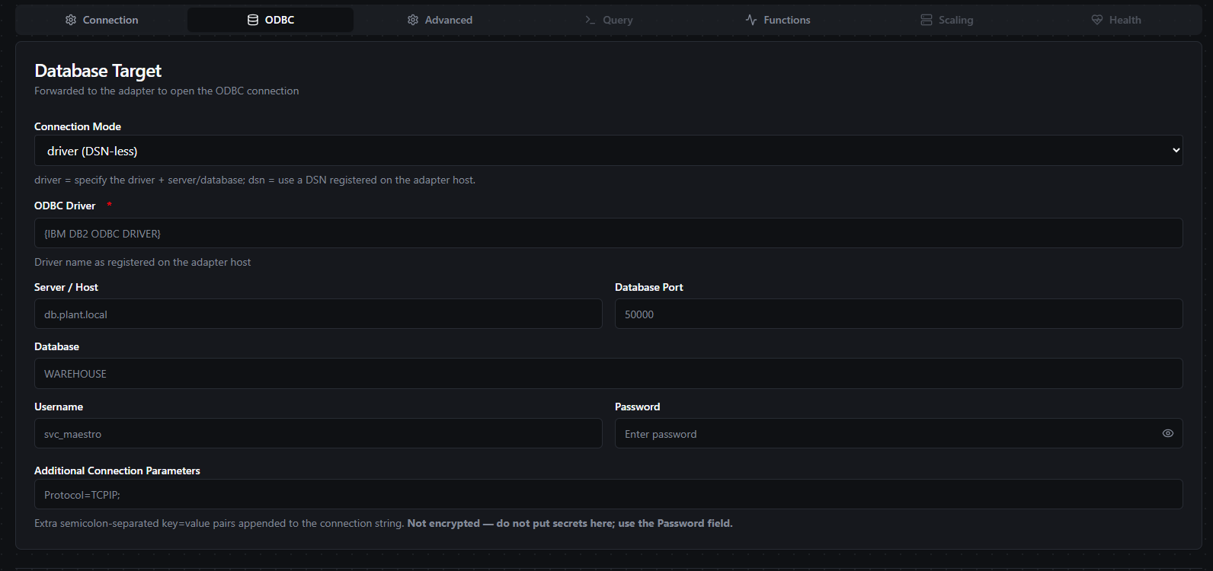The height and width of the screenshot is (571, 1213).
Task: Go to the Scaling tab
Action: coord(947,20)
